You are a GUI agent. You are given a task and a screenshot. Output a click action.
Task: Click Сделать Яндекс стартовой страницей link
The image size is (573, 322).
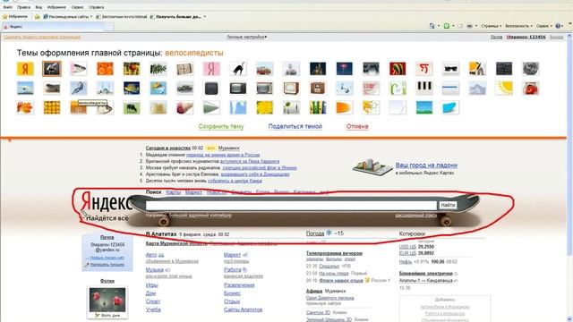[x=42, y=37]
